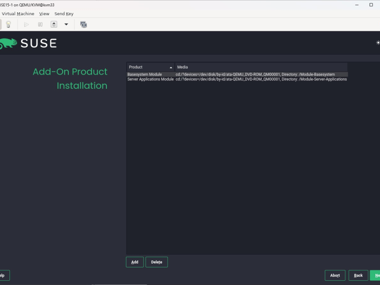
Task: Click the Run virtual machine play icon
Action: [27, 25]
